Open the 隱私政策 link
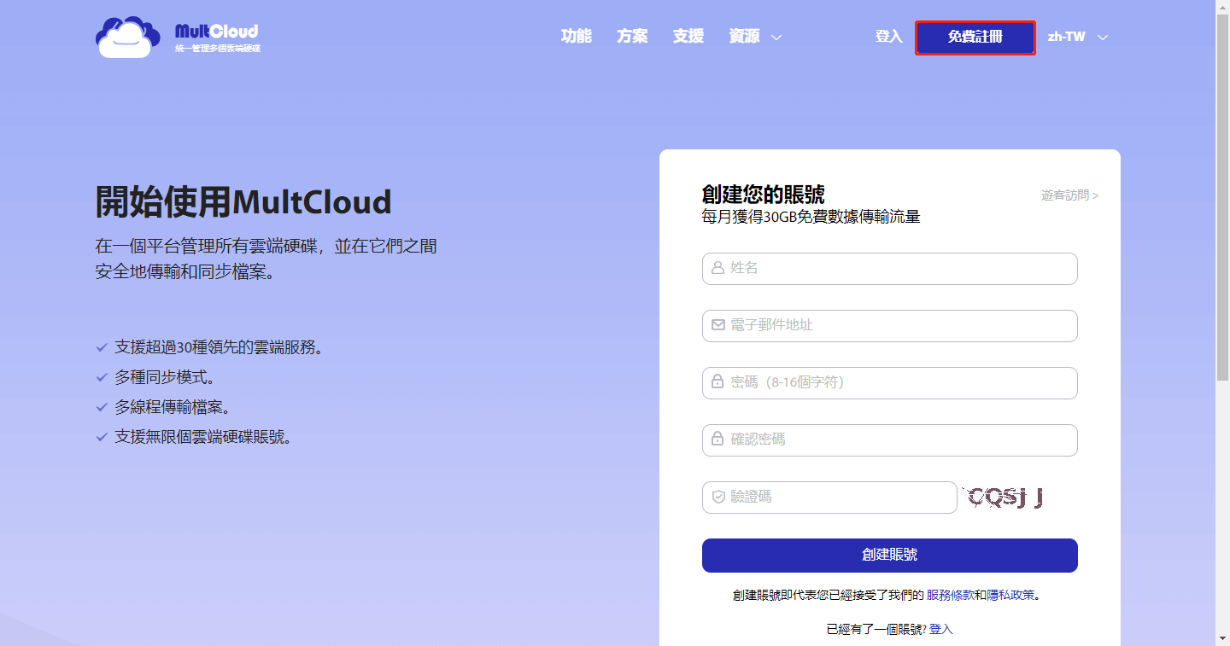This screenshot has height=646, width=1230. click(1010, 595)
